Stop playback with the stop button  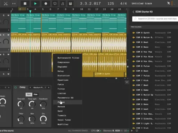coord(25,3)
